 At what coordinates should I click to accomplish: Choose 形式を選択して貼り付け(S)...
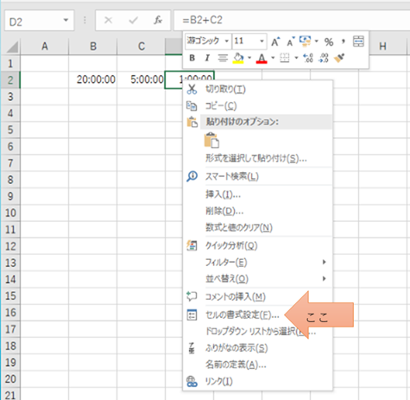pos(257,158)
